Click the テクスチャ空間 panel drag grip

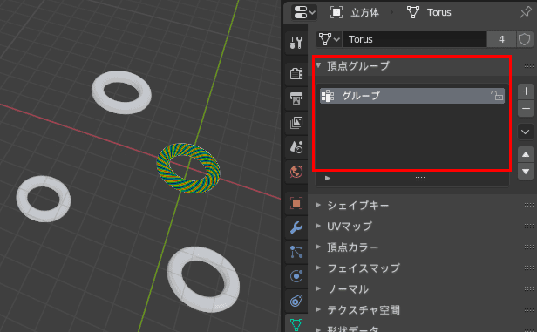click(529, 309)
